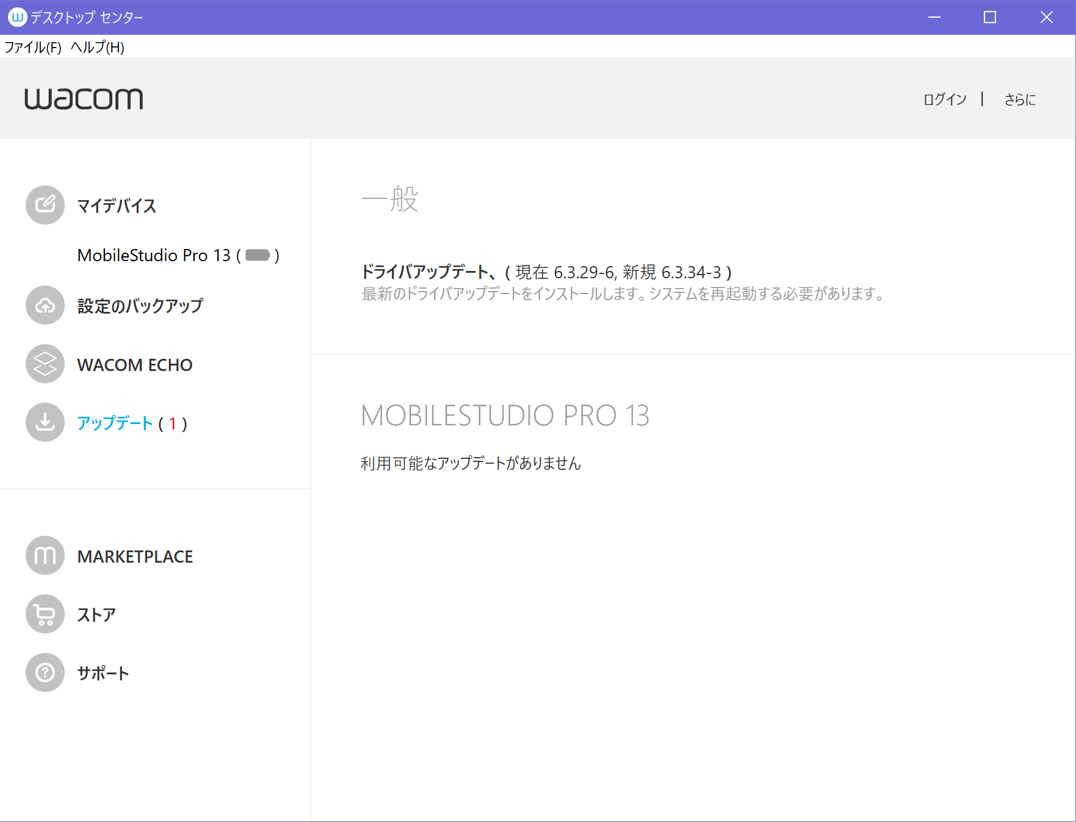Screen dimensions: 1076x822
Task: Click the アップデート download icon
Action: click(x=45, y=422)
